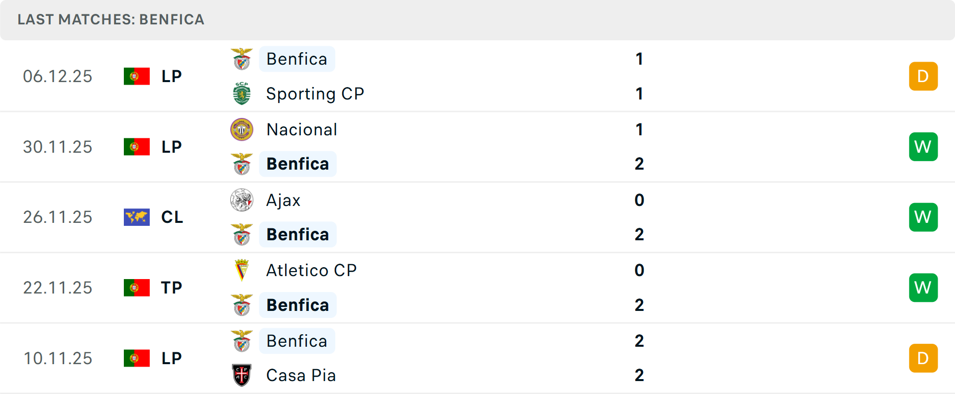Click the Ajax club crest
The width and height of the screenshot is (955, 394).
pyautogui.click(x=242, y=200)
